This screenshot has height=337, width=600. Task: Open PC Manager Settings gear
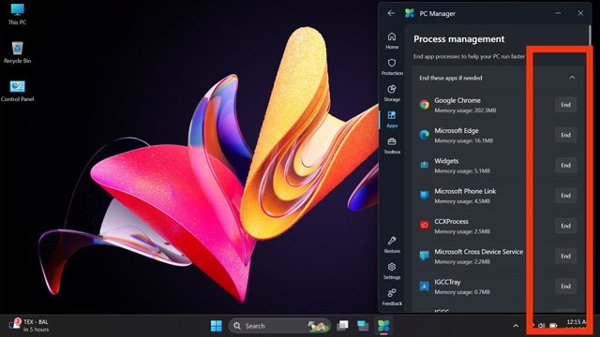pos(392,271)
